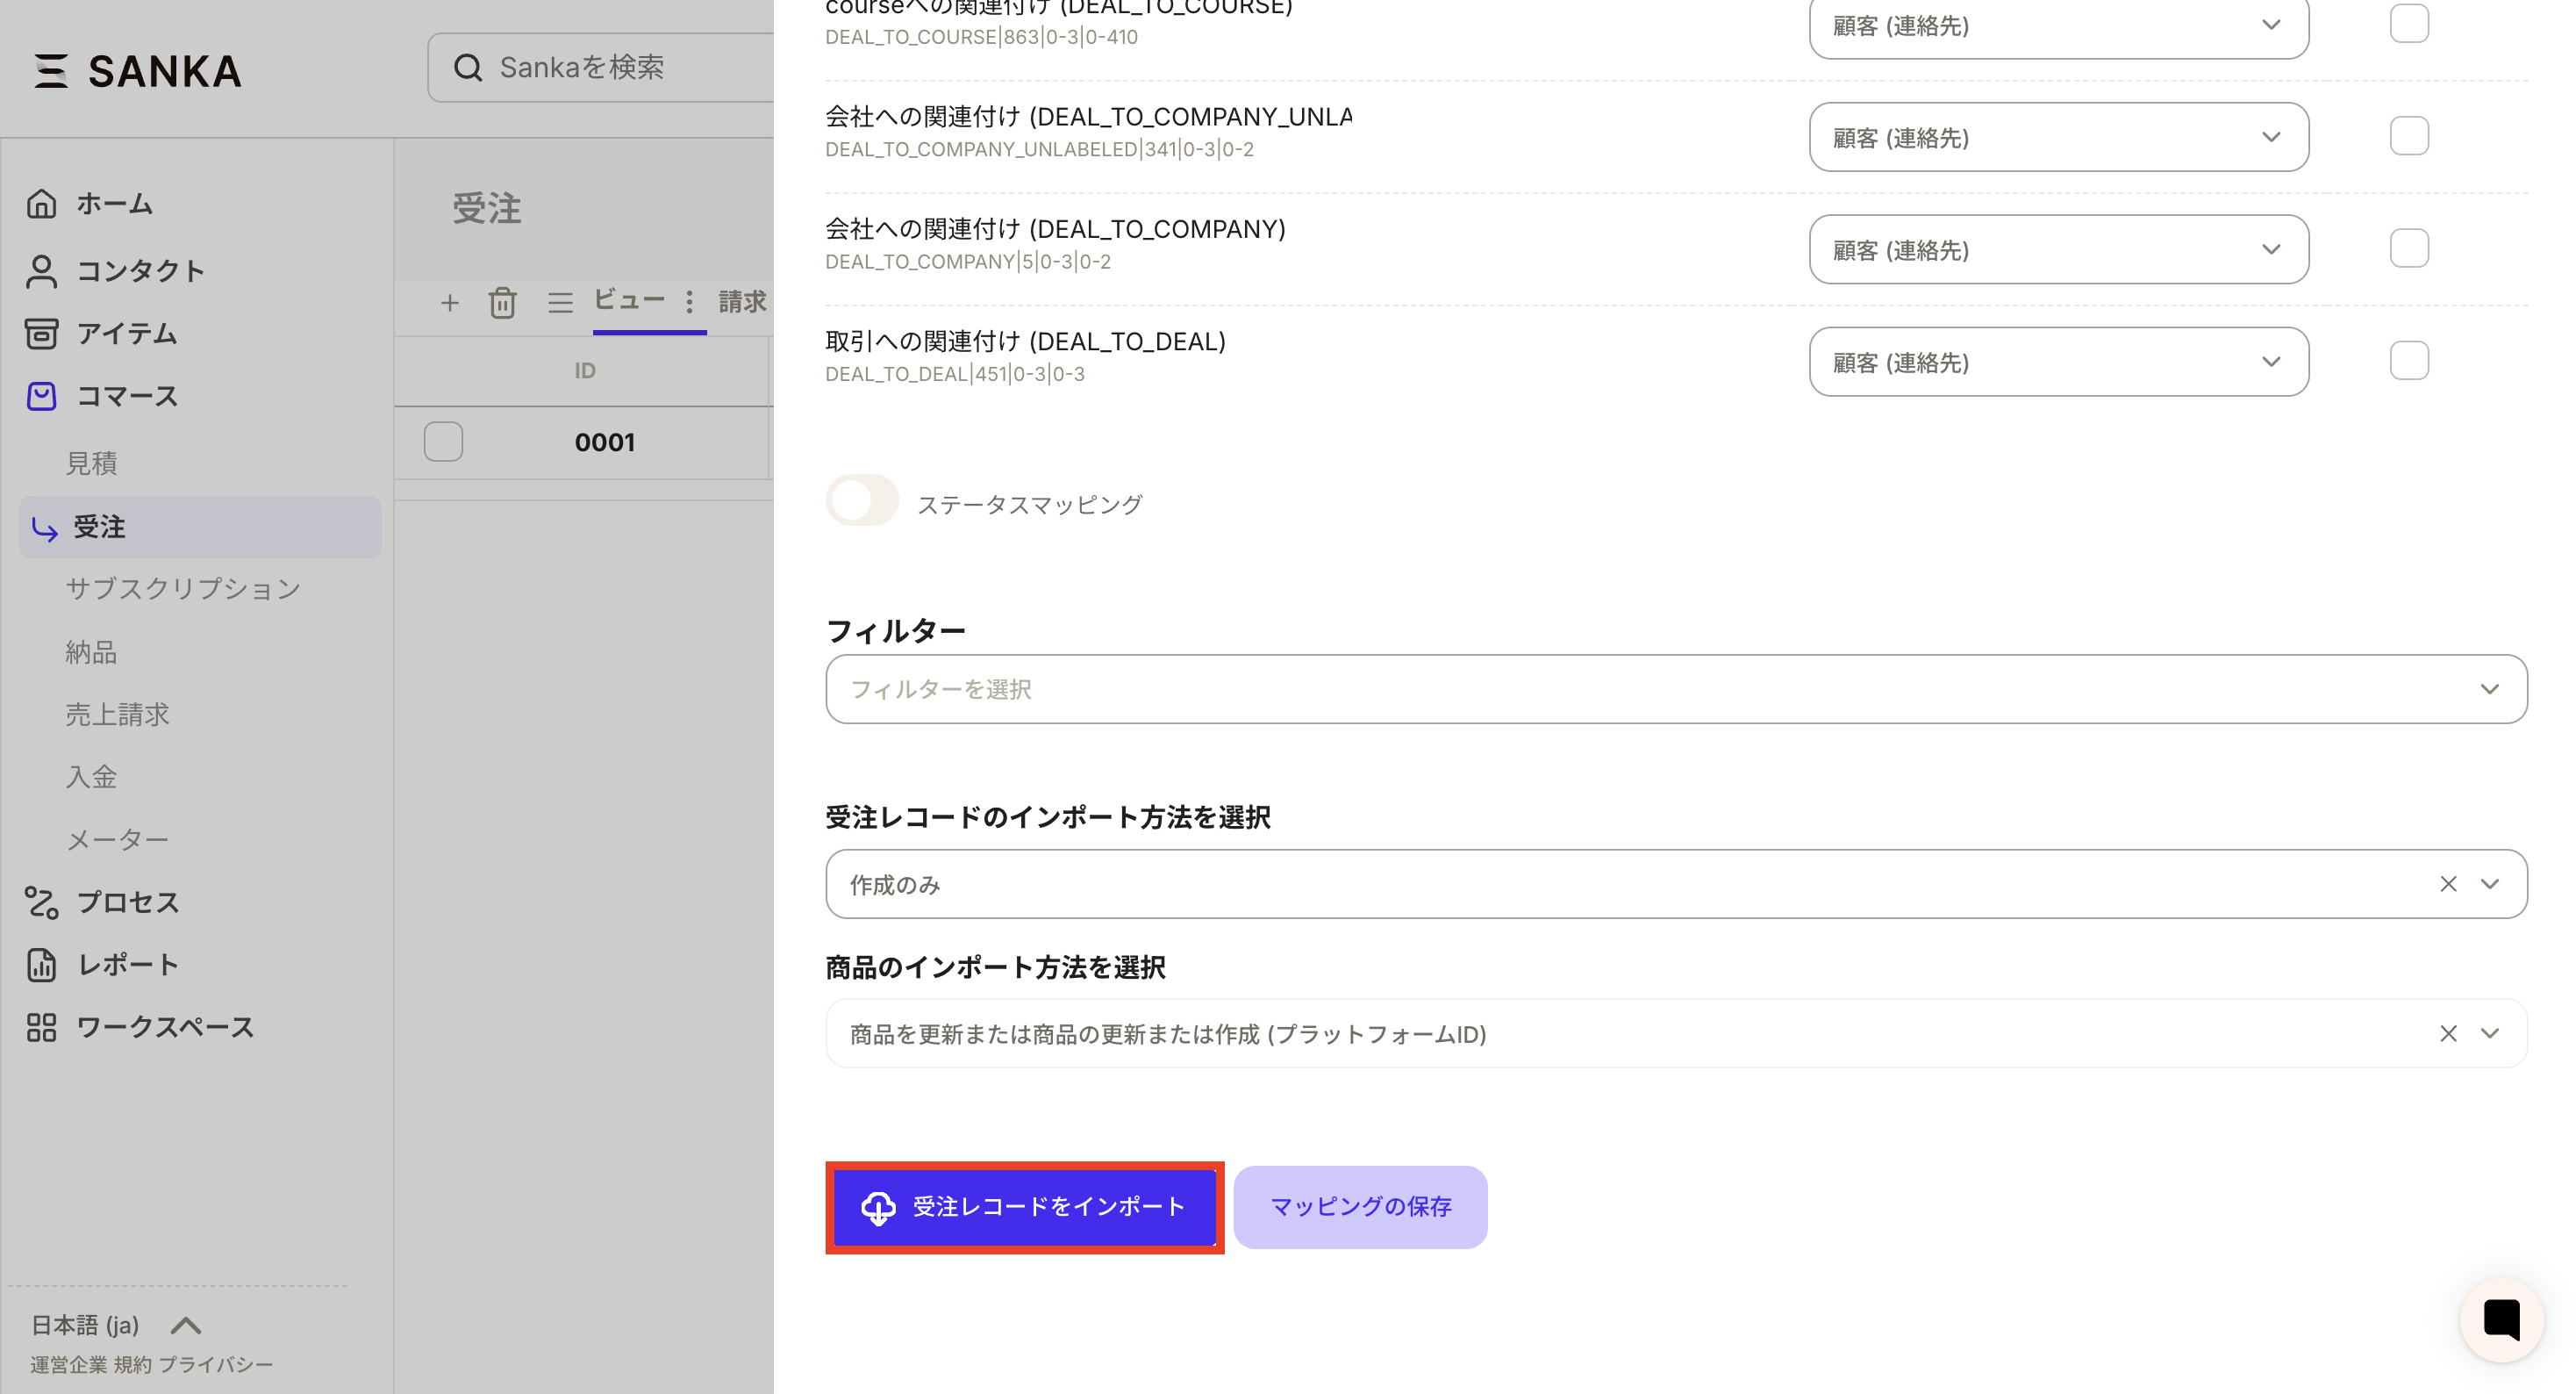Open the 運営企業 footer link
The image size is (2576, 1394).
tap(69, 1365)
